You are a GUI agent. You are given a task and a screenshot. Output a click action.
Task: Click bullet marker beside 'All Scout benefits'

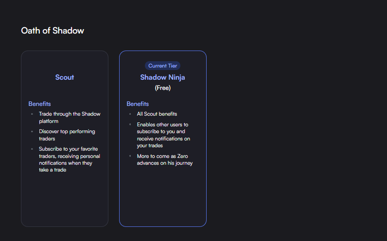click(x=130, y=114)
